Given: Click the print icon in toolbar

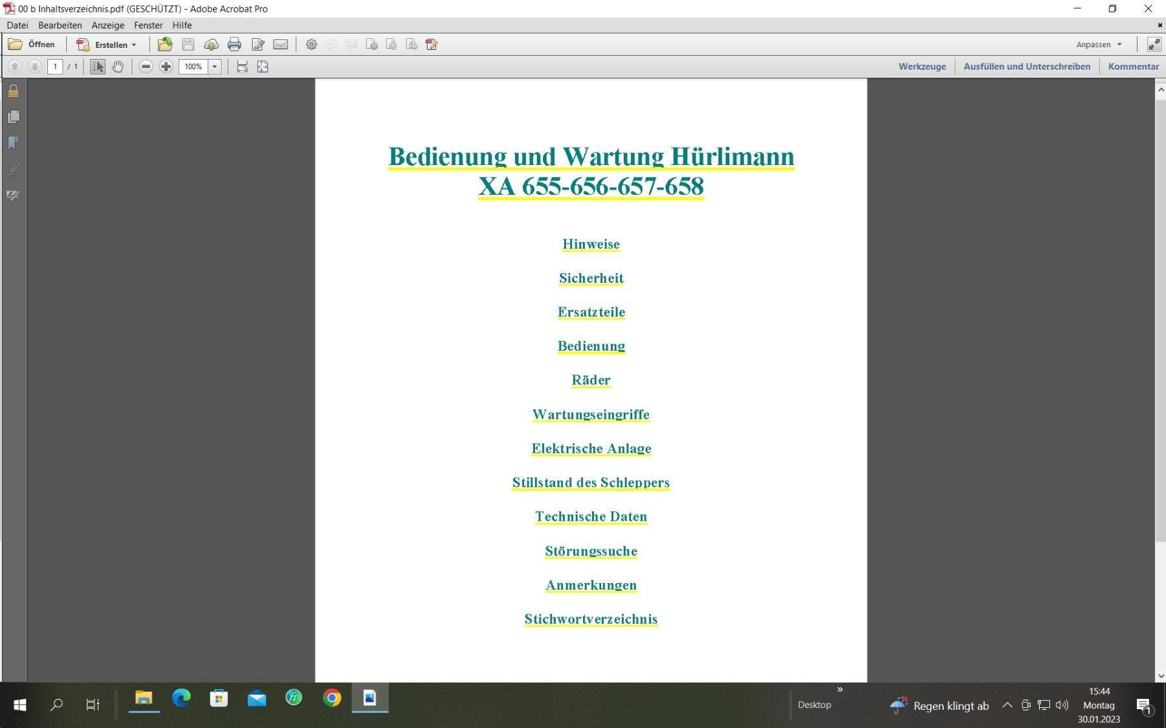Looking at the screenshot, I should coord(234,45).
